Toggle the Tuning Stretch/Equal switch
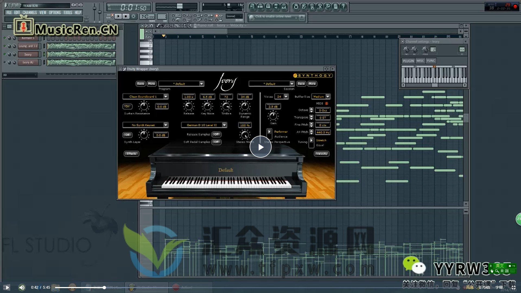 pos(311,143)
